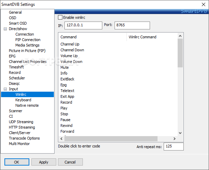The image size is (209, 170).
Task: Click the vertical scrollbar thumb
Action: point(180,53)
